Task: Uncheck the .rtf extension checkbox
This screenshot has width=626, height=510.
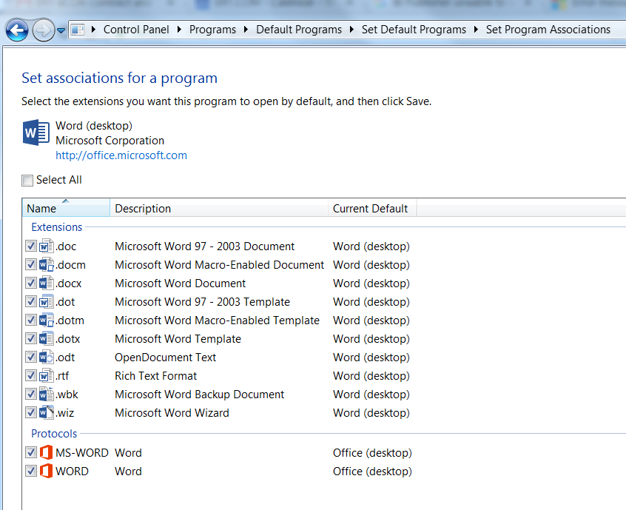Action: pyautogui.click(x=31, y=375)
